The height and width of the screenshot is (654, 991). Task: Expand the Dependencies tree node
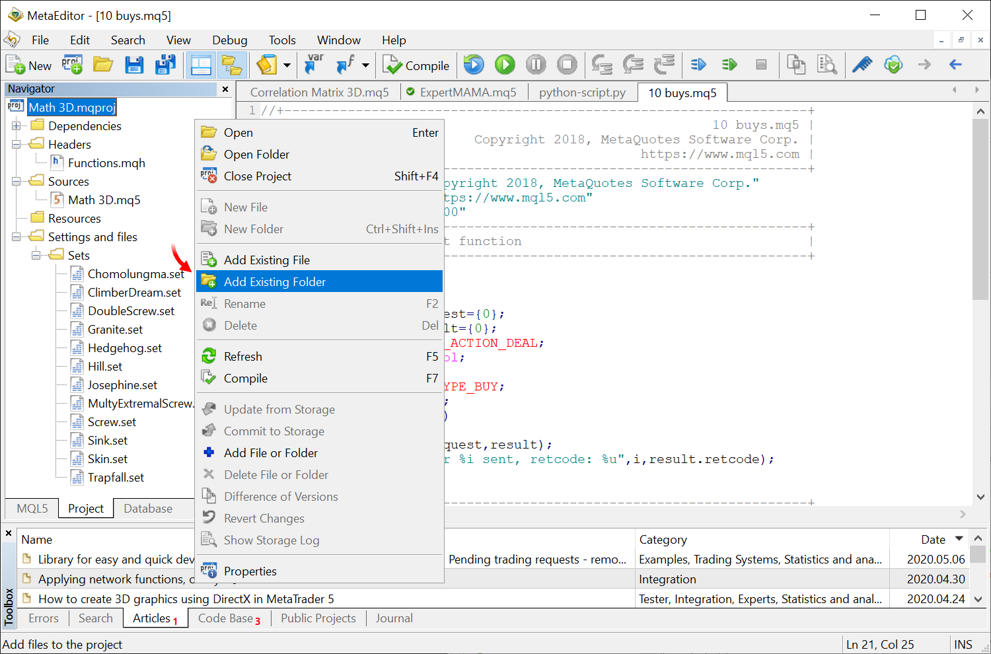pos(16,126)
